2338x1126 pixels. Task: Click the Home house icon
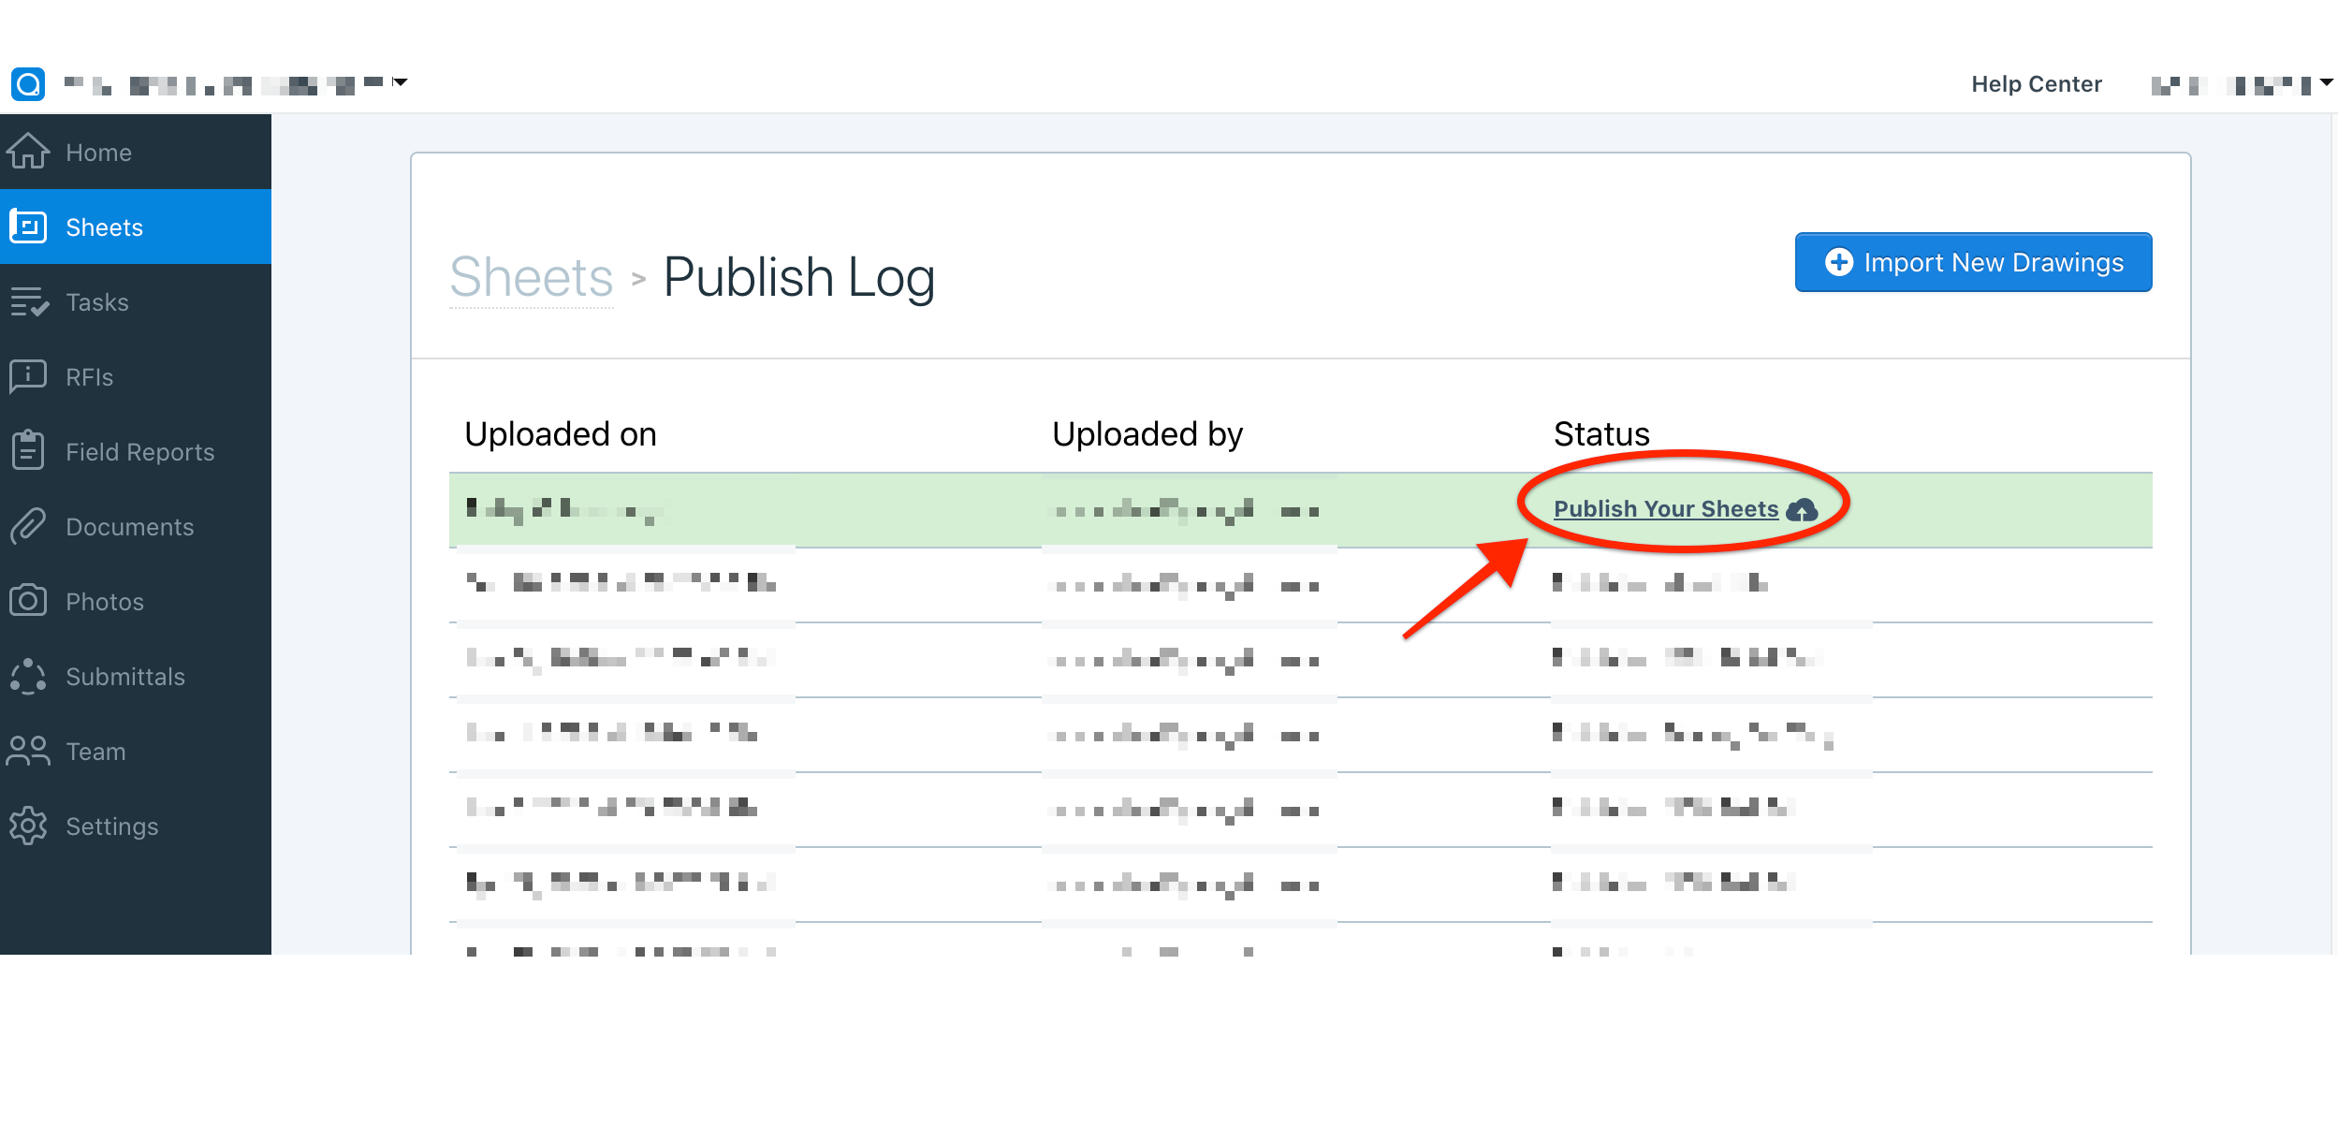click(28, 151)
